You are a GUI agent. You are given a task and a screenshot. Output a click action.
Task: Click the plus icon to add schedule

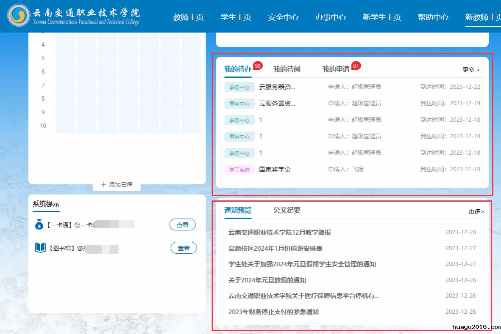(104, 185)
